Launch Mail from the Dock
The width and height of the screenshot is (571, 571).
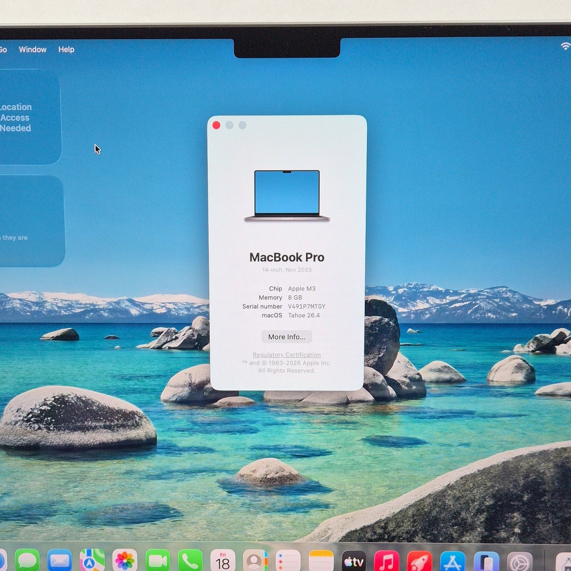59,561
